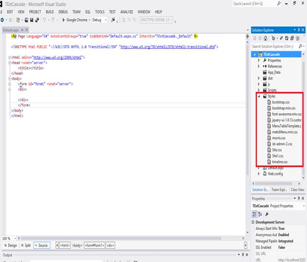The height and width of the screenshot is (262, 307).
Task: Switch editor to Design view
Action: 10,245
